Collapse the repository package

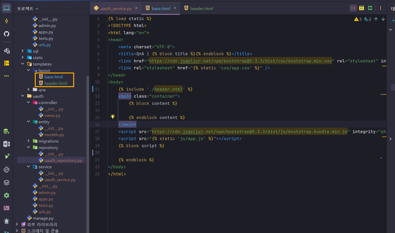(28, 147)
